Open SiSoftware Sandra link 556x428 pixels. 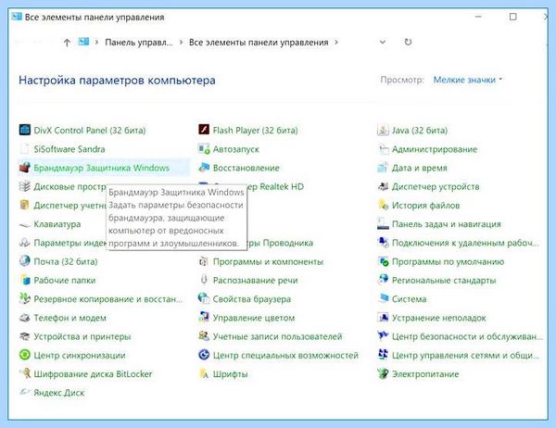pyautogui.click(x=69, y=149)
